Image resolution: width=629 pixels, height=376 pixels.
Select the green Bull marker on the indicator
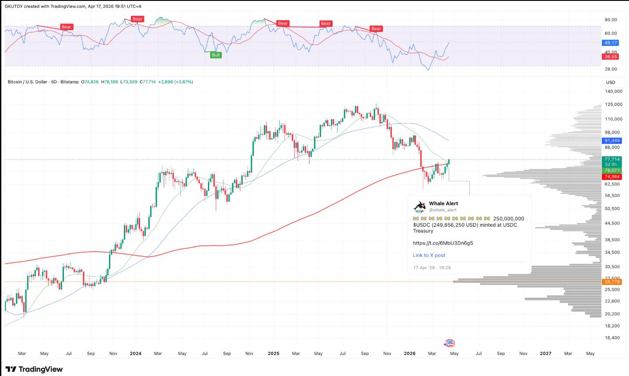click(215, 55)
